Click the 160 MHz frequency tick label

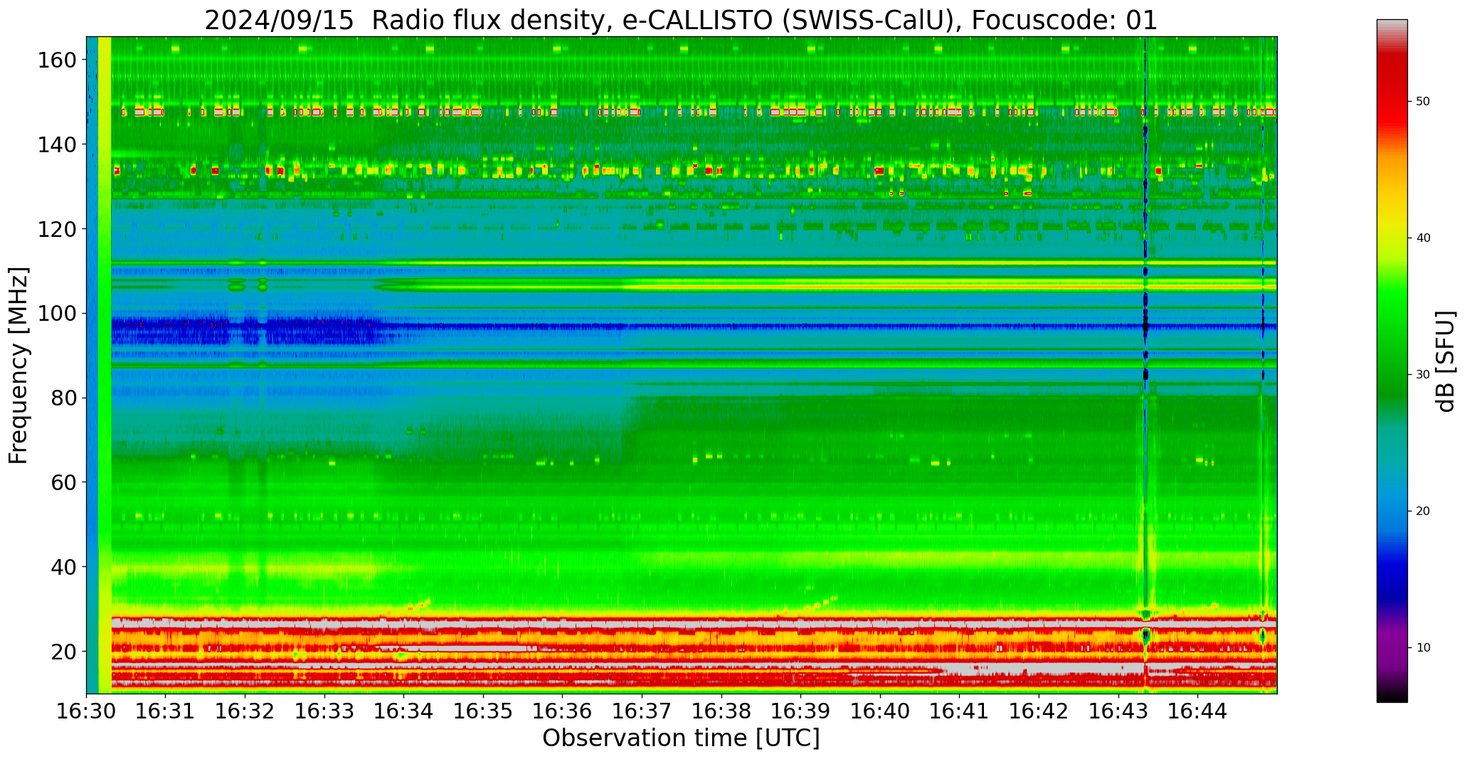pyautogui.click(x=56, y=60)
